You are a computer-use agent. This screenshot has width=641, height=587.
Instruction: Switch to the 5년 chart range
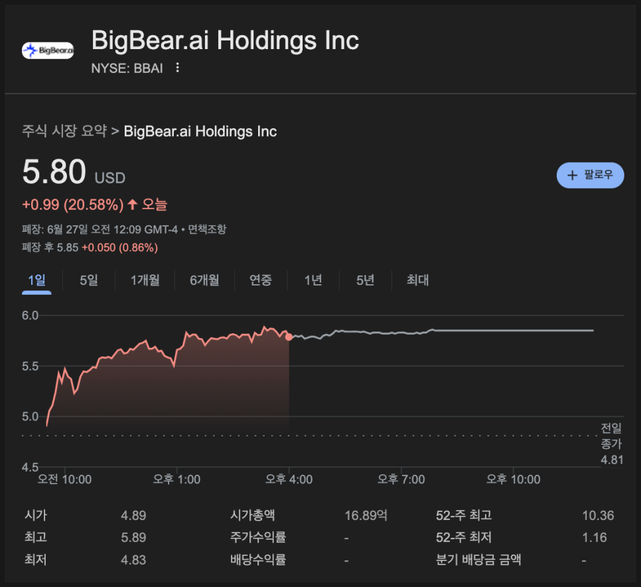pyautogui.click(x=365, y=280)
